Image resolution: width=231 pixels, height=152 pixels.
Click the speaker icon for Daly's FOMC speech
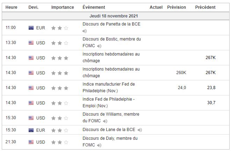pos(99,145)
